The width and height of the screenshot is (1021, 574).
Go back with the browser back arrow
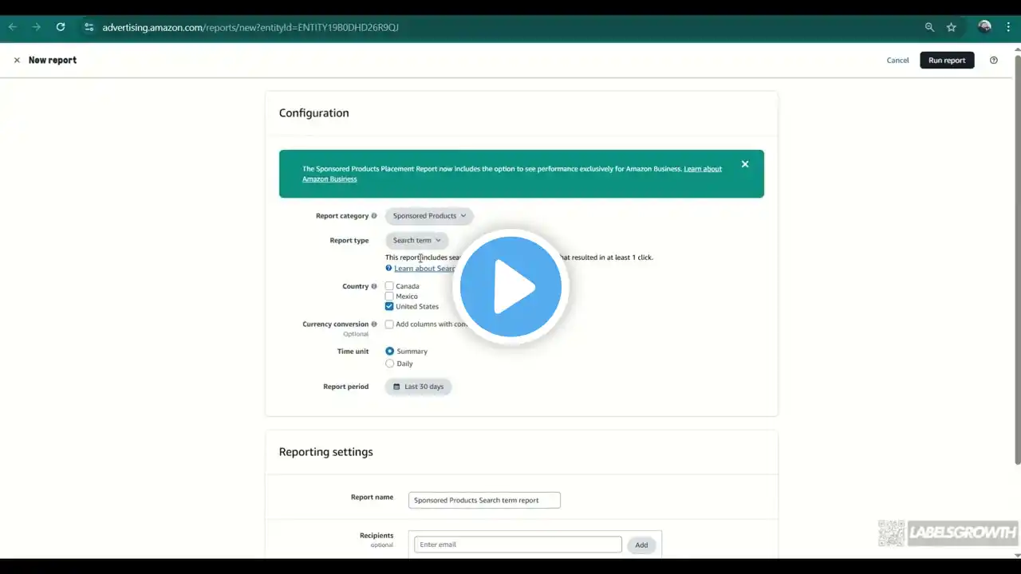pyautogui.click(x=13, y=27)
